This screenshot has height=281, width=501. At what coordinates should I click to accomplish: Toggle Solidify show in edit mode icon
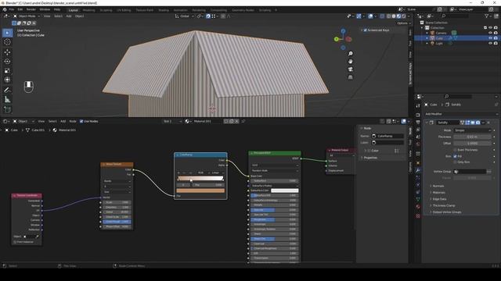click(x=467, y=123)
